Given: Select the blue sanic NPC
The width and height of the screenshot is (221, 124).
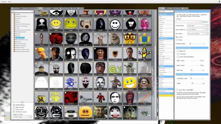Looking at the screenshot, I should 71,83.
